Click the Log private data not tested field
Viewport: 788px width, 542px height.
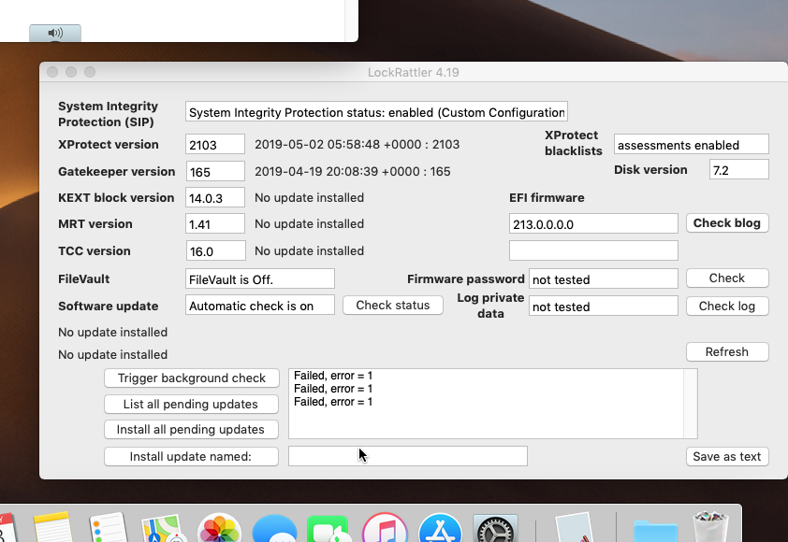(x=603, y=307)
